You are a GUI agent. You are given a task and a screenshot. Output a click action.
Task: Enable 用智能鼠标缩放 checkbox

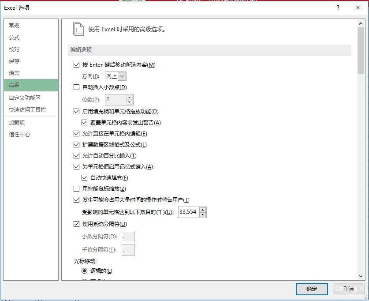click(x=76, y=189)
